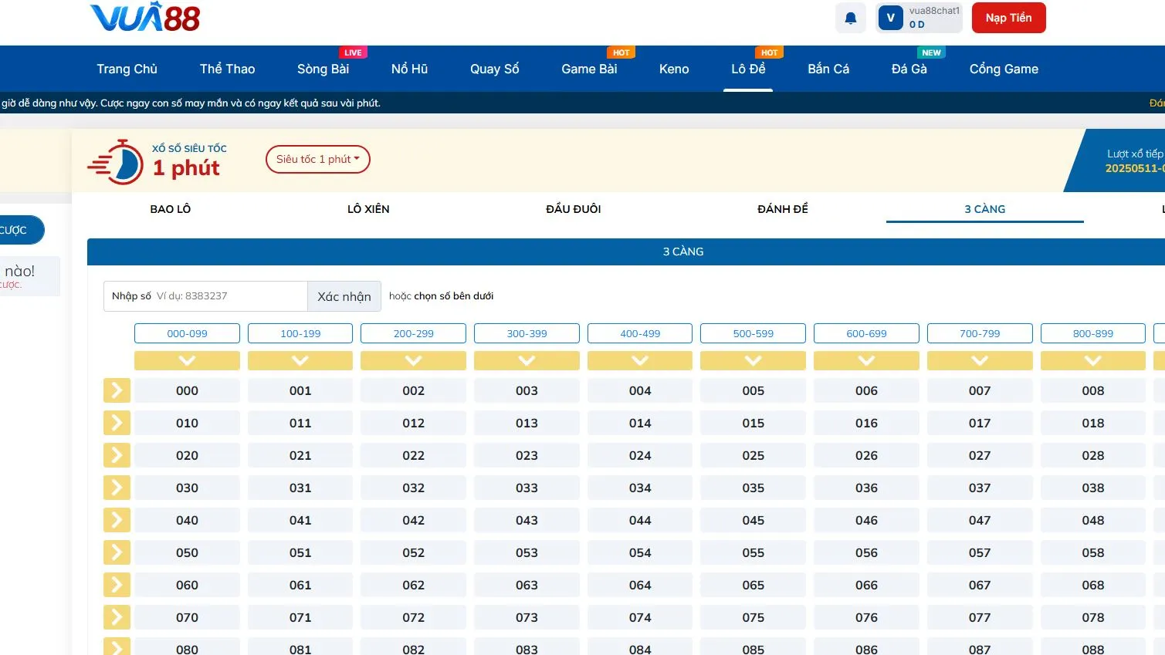Viewport: 1165px width, 655px height.
Task: Click the Nhập số input field
Action: pos(229,296)
